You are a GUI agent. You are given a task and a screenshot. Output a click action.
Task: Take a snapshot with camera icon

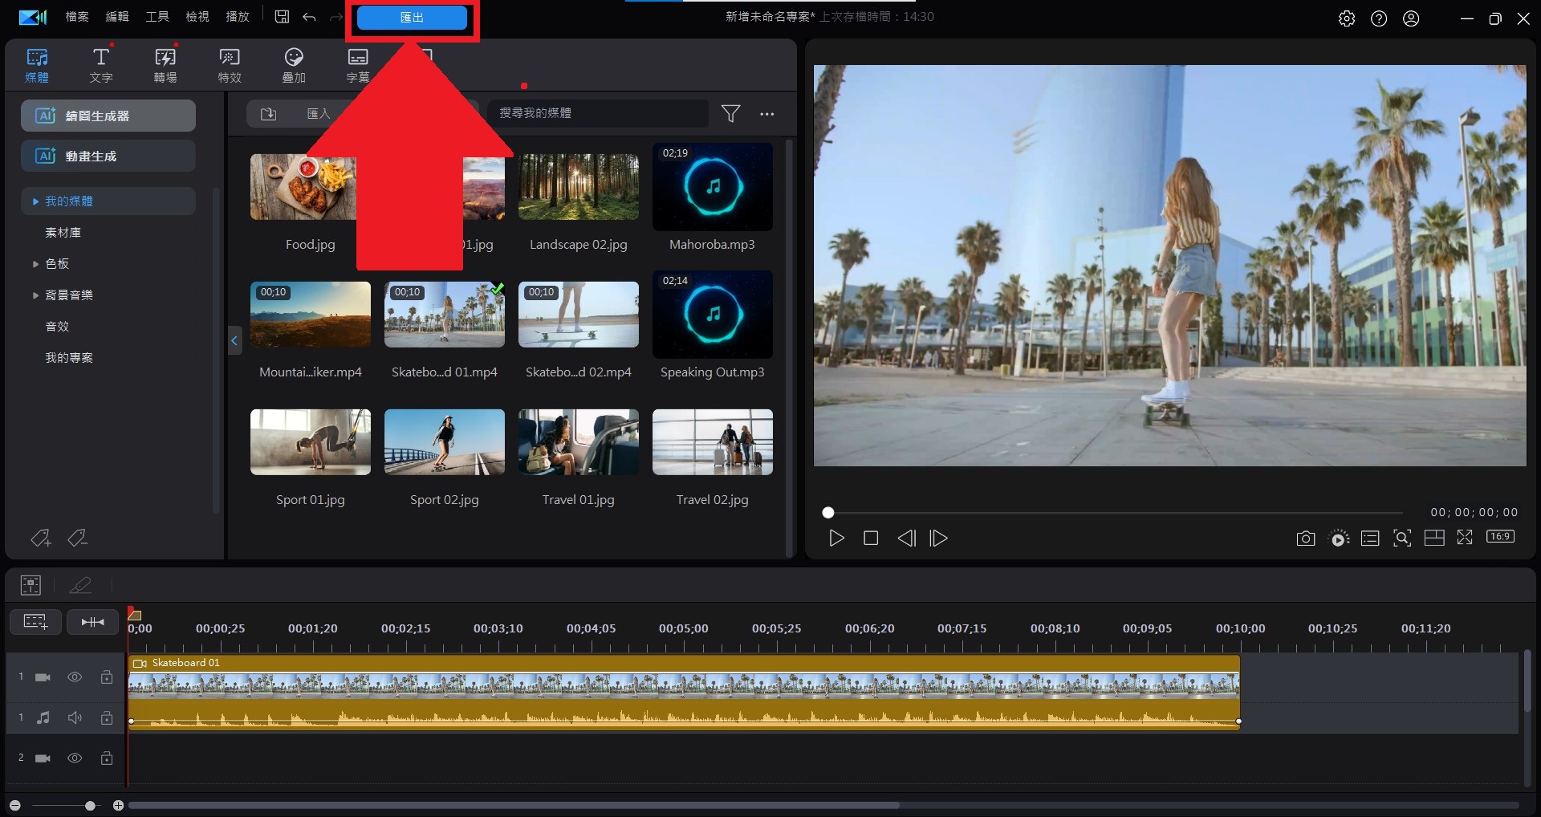coord(1305,539)
